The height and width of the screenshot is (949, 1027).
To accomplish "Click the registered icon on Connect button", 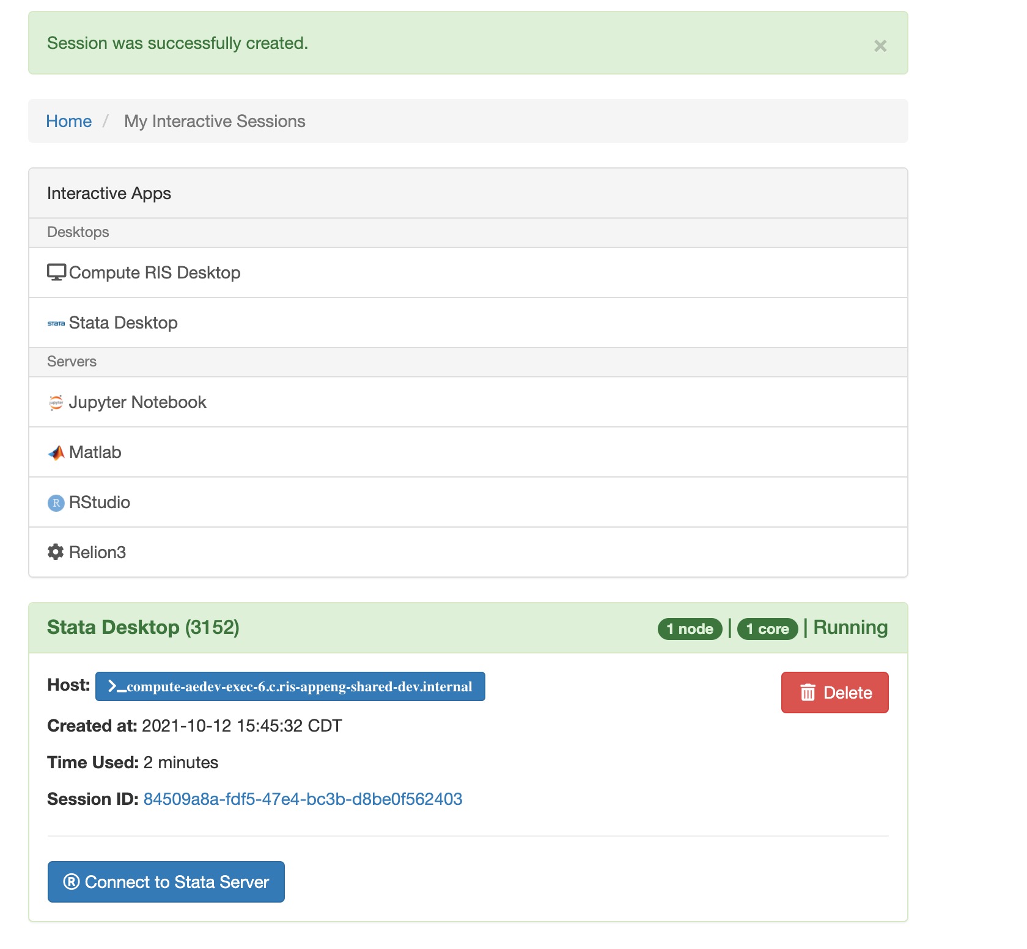I will (72, 882).
